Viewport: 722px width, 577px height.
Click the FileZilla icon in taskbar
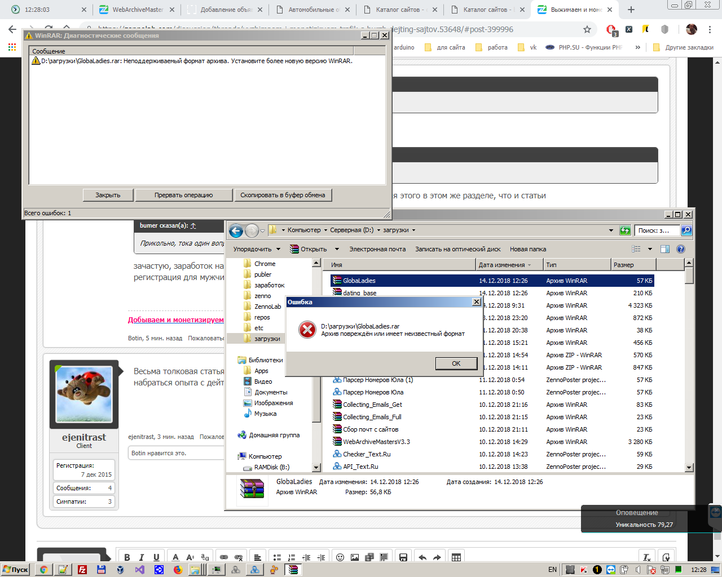point(82,570)
